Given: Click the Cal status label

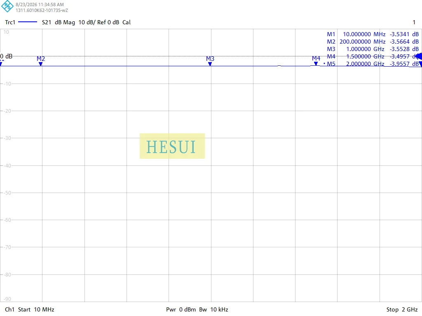Looking at the screenshot, I should tap(127, 22).
